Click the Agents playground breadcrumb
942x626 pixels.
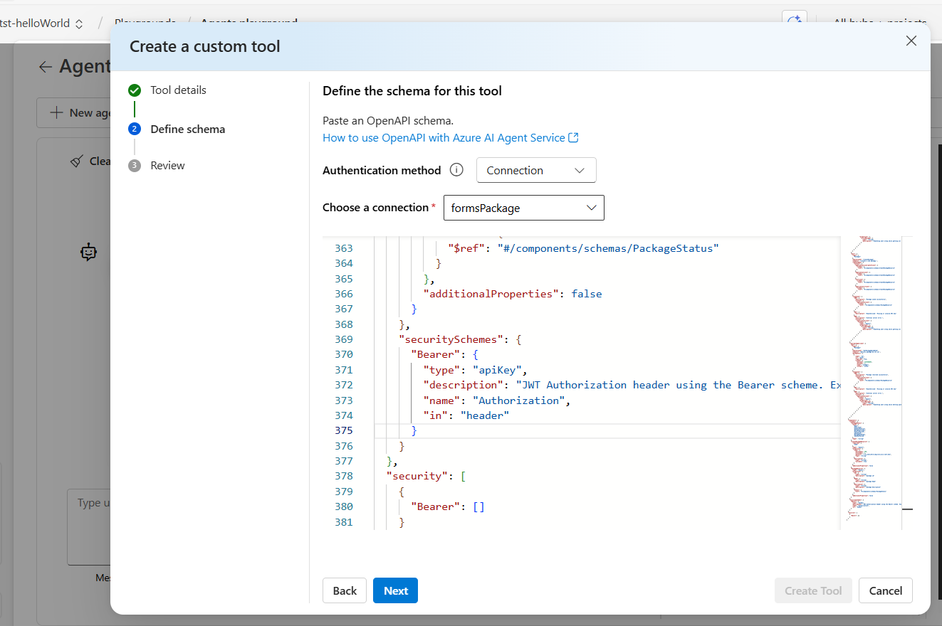[x=249, y=23]
